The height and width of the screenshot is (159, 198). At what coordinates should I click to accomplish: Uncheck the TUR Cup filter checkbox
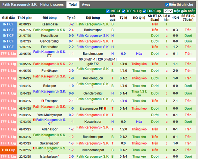(144, 11)
